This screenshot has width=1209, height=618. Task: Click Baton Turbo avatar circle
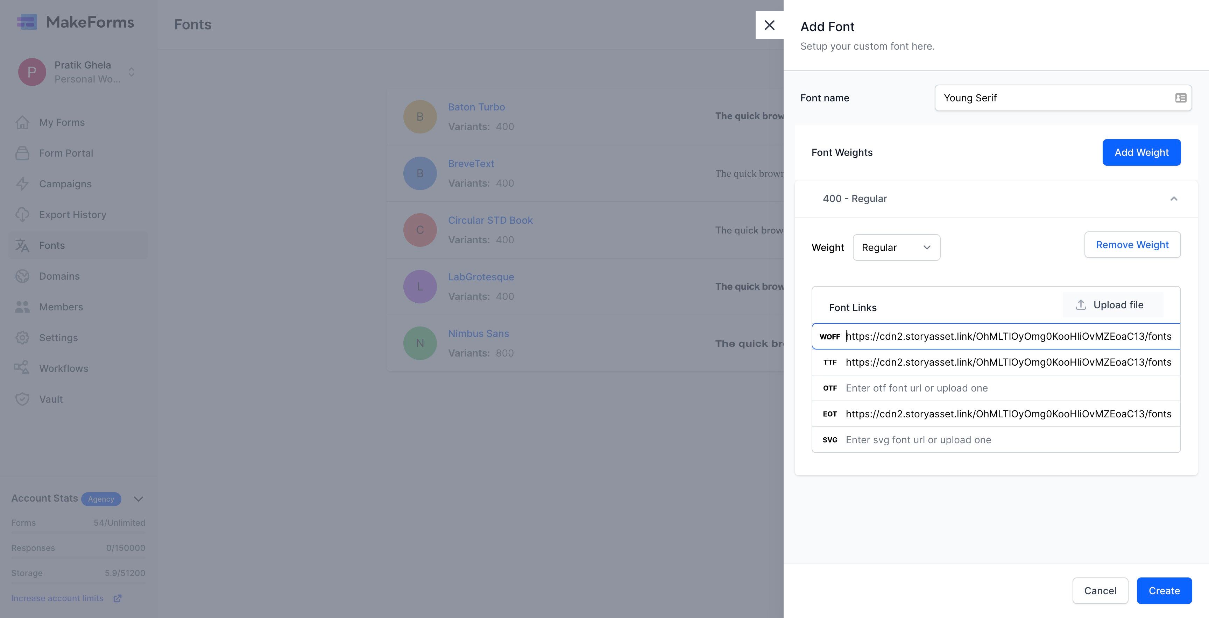(x=420, y=117)
